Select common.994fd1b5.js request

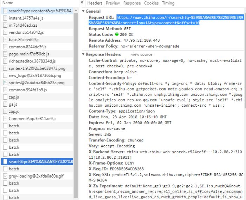[37, 90]
